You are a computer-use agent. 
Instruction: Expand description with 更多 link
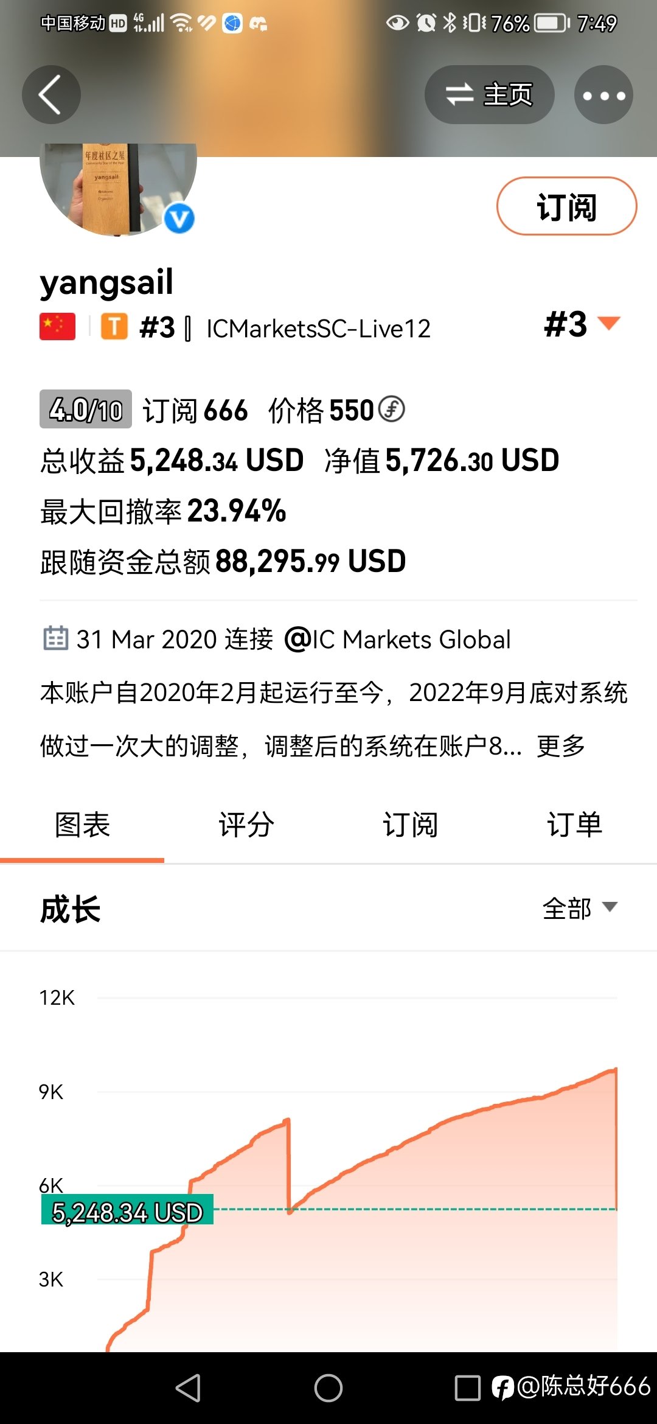click(560, 745)
